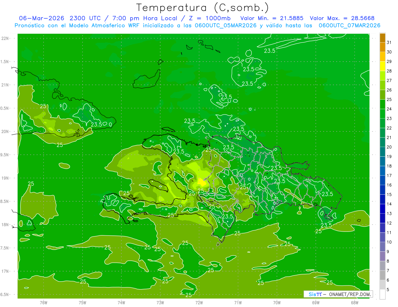
Task: Click colorbar label "29"
Action: pos(389,61)
